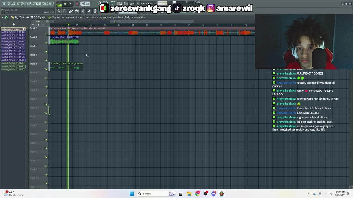Image resolution: width=353 pixels, height=198 pixels.
Task: Mute Track 4 with its green dot
Action: 46,61
